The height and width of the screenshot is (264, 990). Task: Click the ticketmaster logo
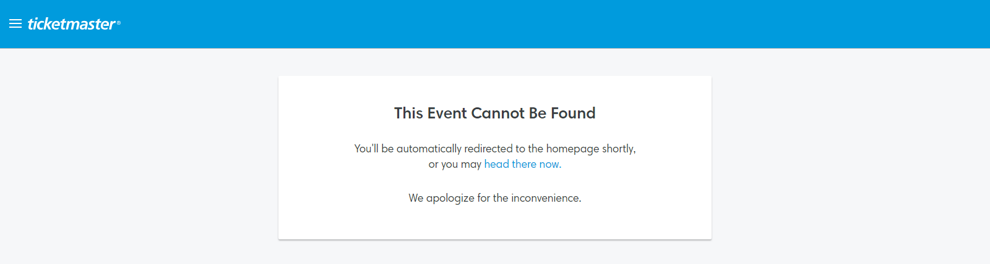tap(72, 23)
